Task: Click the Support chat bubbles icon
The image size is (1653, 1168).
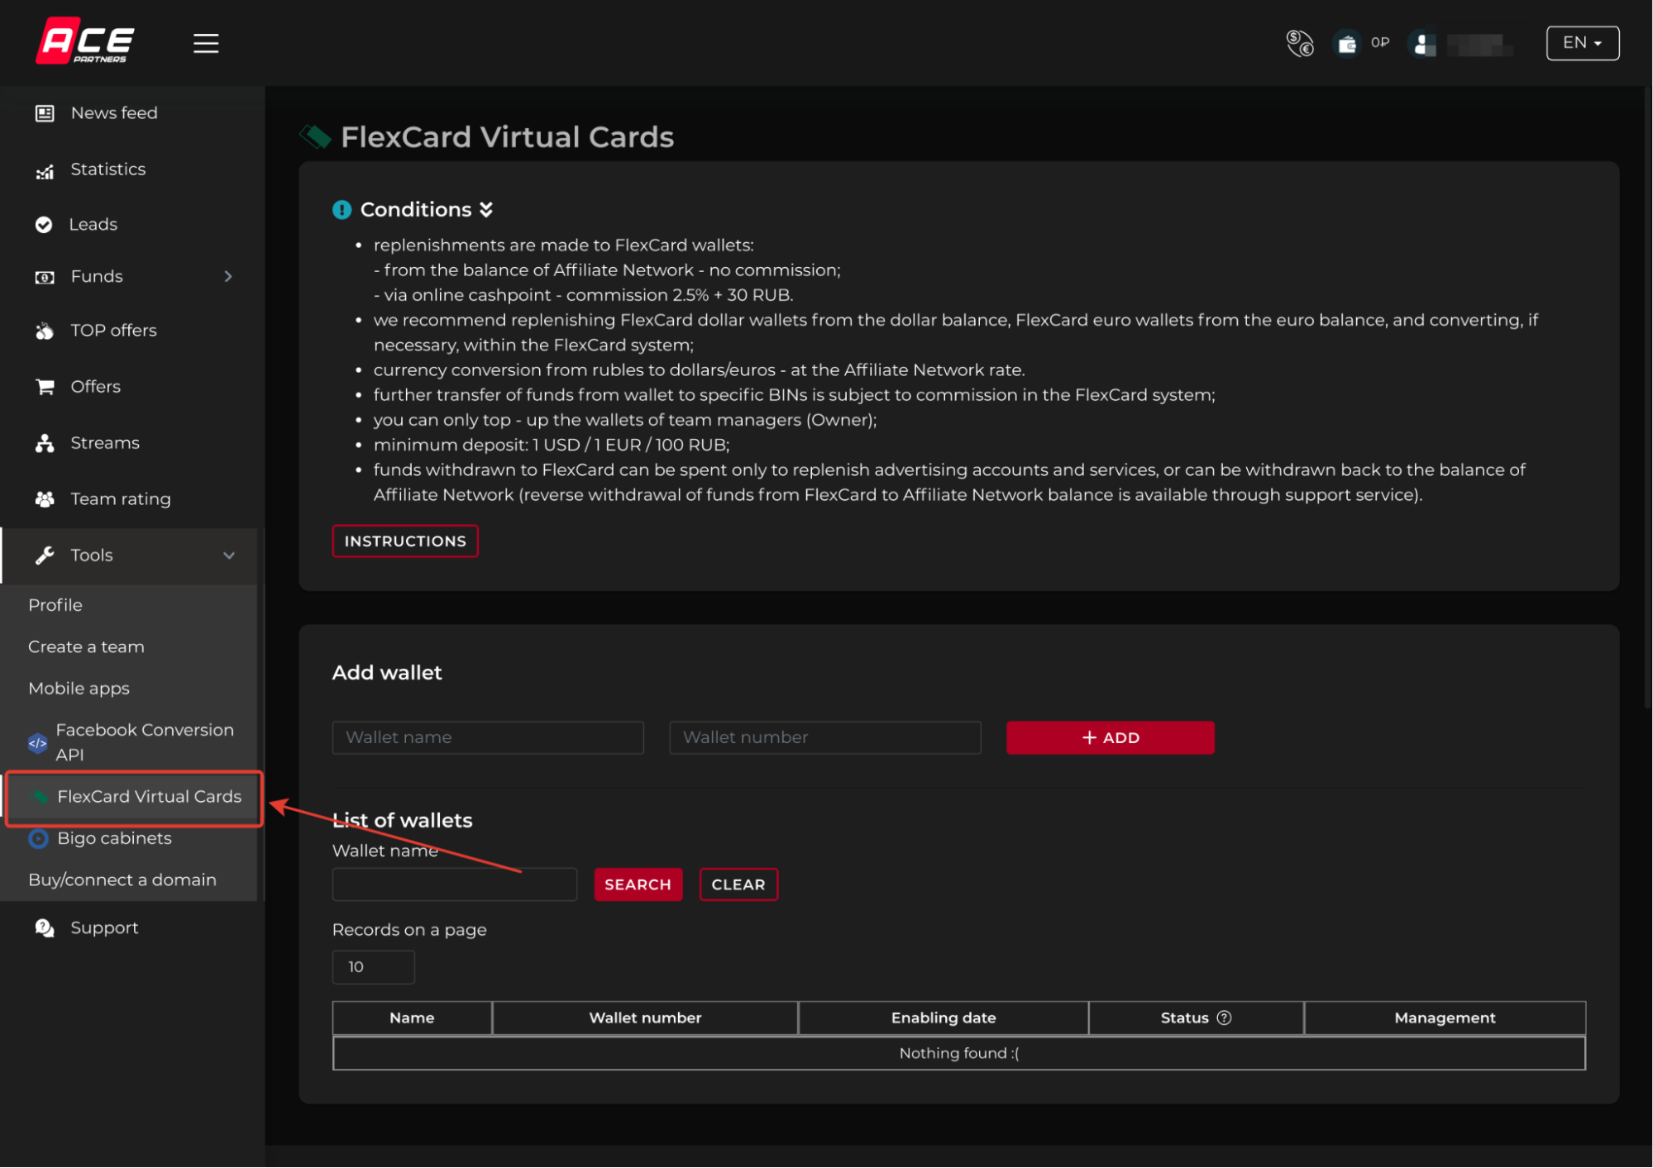Action: 45,928
